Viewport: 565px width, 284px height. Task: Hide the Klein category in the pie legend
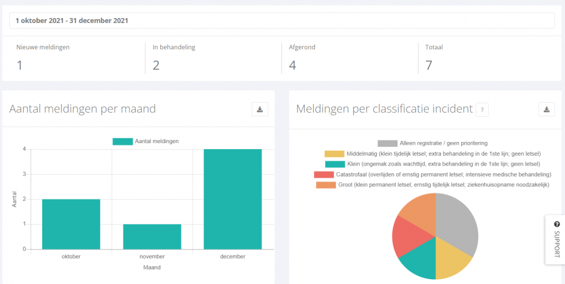432,164
